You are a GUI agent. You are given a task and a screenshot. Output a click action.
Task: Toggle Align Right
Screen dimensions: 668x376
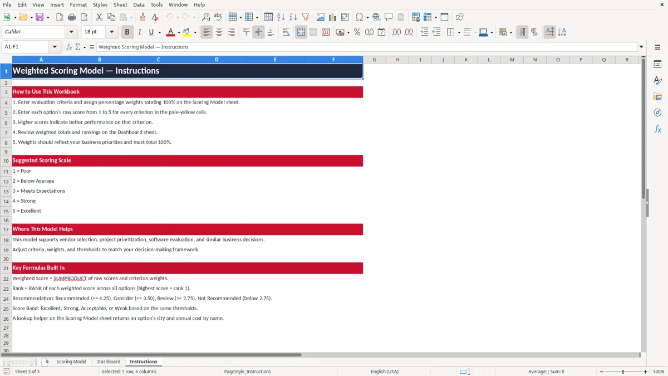pos(231,32)
